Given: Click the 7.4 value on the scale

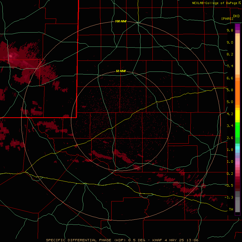Looking at the screenshot, I should point(230,66).
